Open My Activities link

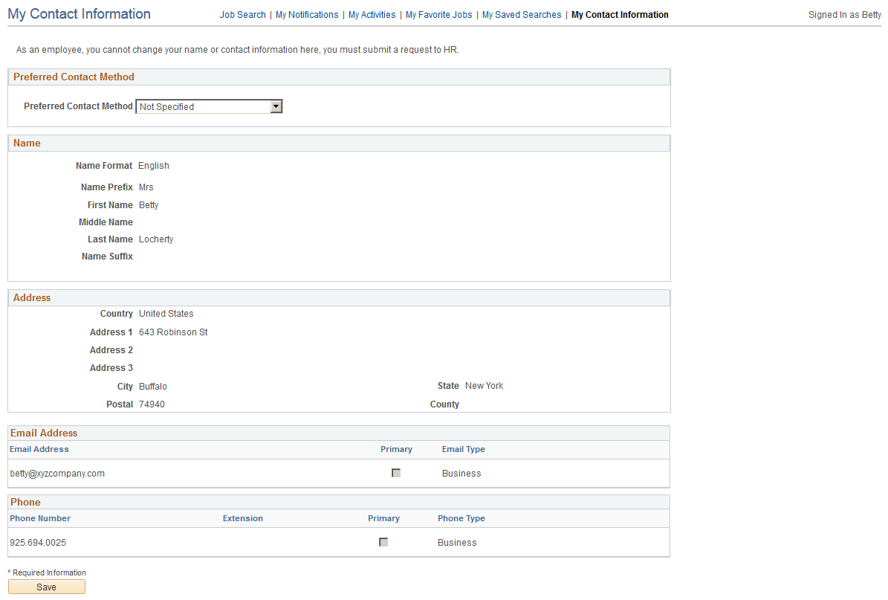coord(372,15)
